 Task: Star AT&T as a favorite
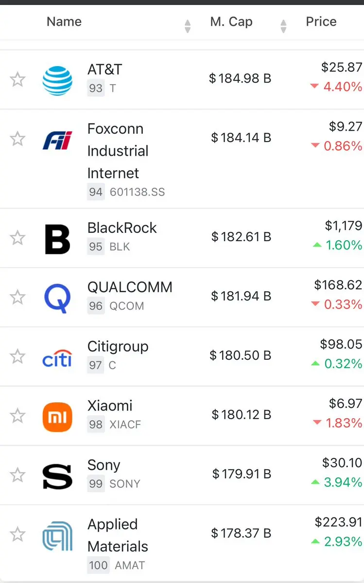point(17,79)
